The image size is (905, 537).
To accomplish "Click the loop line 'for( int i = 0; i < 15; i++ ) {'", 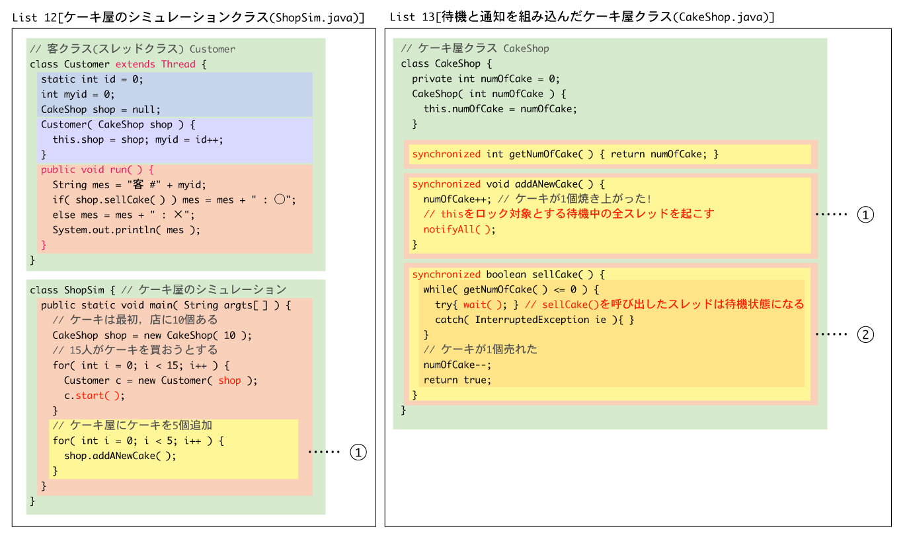I will pyautogui.click(x=141, y=365).
